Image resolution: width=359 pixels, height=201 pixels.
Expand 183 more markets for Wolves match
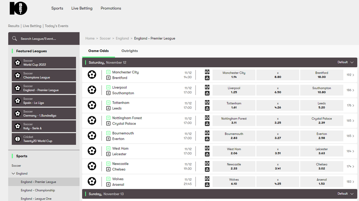click(x=350, y=182)
